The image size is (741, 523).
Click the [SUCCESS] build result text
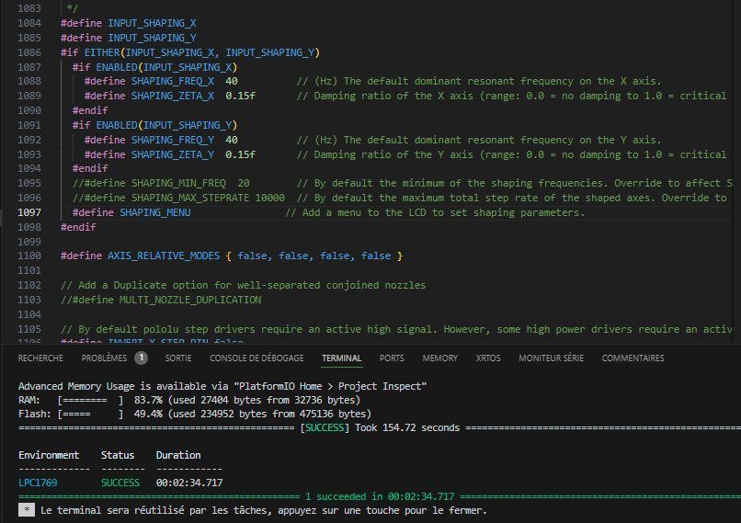coord(325,427)
